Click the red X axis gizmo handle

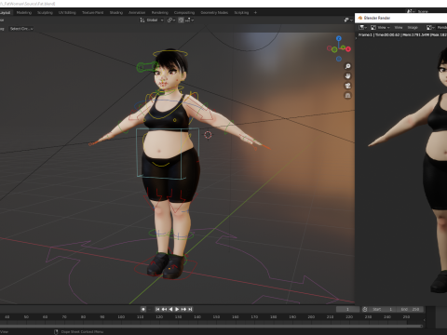[348, 49]
